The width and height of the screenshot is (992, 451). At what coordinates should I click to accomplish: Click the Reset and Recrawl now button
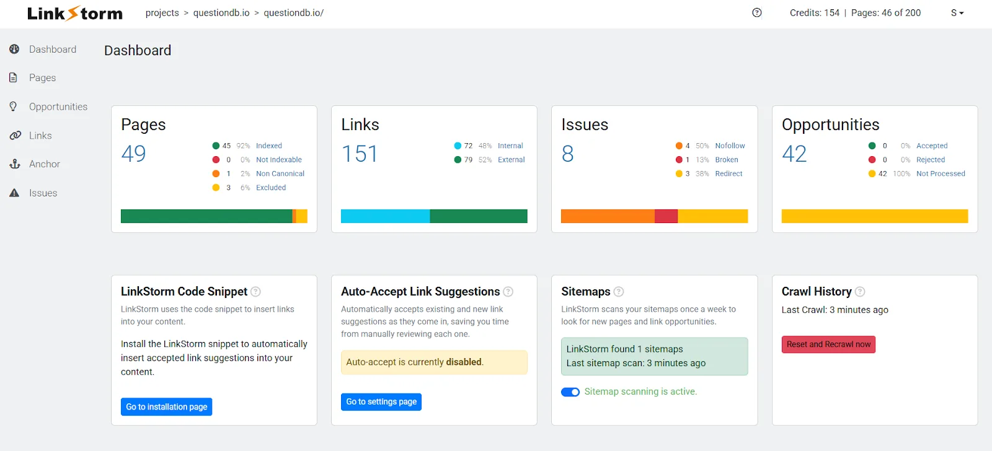click(828, 344)
